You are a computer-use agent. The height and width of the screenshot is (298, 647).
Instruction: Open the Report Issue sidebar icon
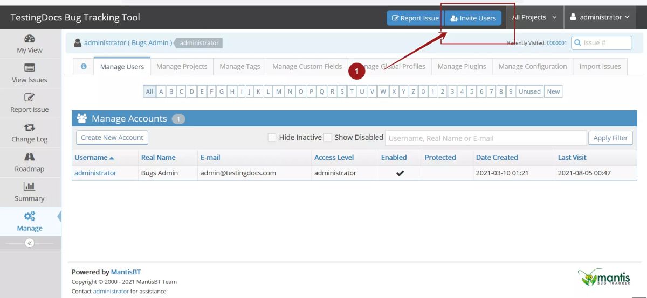pos(30,97)
